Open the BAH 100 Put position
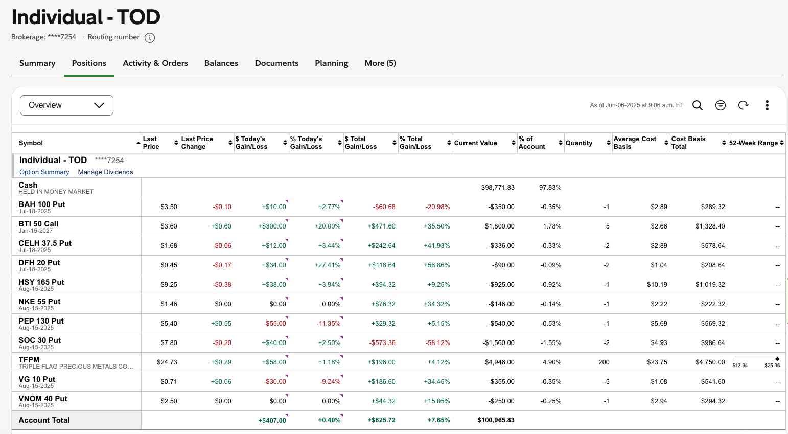The width and height of the screenshot is (788, 434). tap(42, 204)
